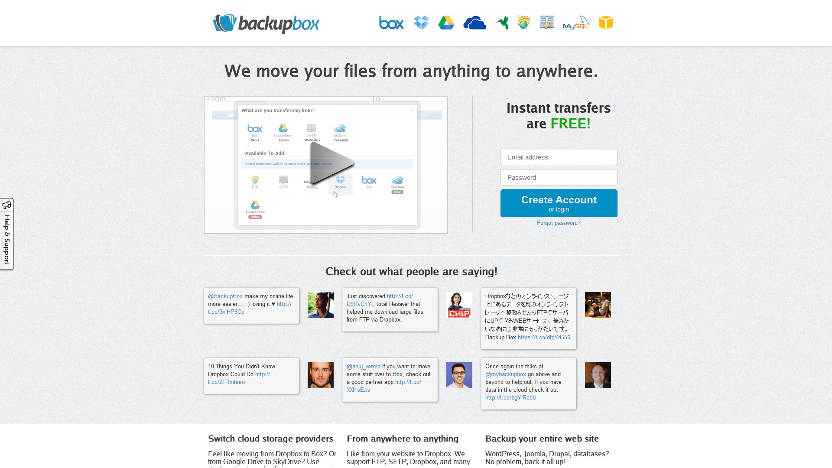
Task: Click the @BackupBox Twitter mention link
Action: point(224,296)
